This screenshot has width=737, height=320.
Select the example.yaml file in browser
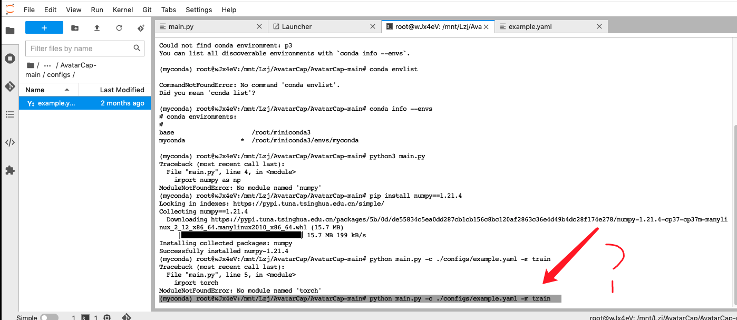pyautogui.click(x=85, y=103)
